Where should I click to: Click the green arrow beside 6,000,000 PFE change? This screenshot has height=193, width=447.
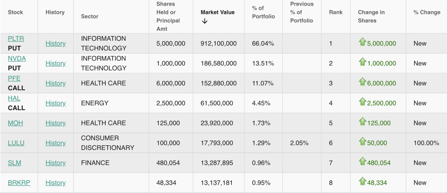(362, 82)
